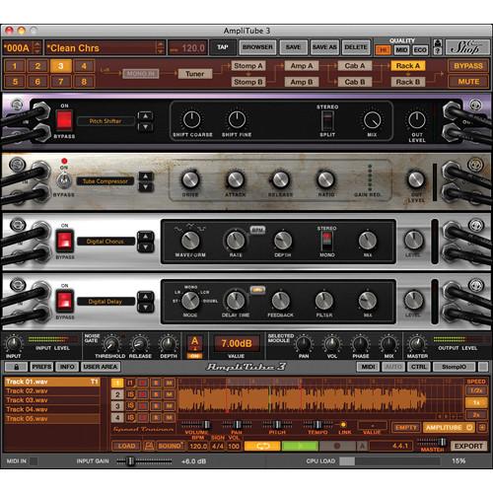The width and height of the screenshot is (493, 493).
Task: Open the Clean Chrs preset selector arrows
Action: (x=160, y=48)
